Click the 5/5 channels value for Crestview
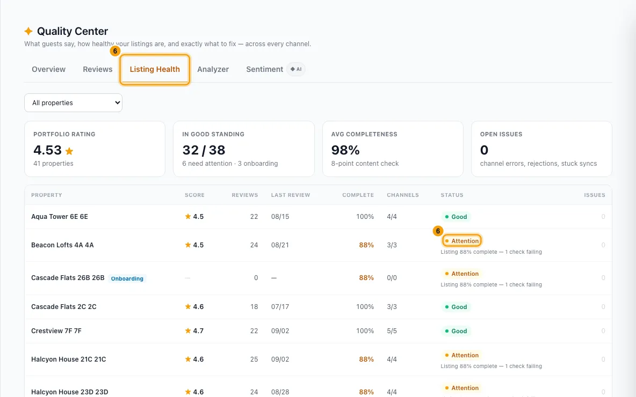 tap(392, 331)
